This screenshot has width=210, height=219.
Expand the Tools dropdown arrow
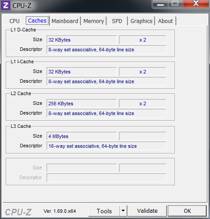click(123, 211)
